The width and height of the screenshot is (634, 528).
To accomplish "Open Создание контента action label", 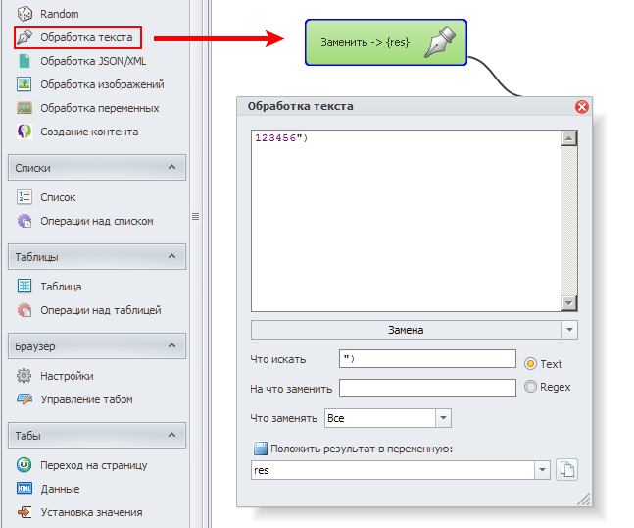I will pyautogui.click(x=89, y=132).
